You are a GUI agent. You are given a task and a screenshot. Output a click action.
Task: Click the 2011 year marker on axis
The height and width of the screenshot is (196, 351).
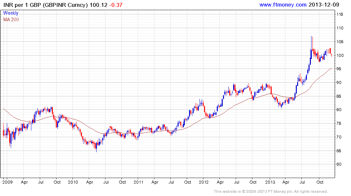coord(138,182)
